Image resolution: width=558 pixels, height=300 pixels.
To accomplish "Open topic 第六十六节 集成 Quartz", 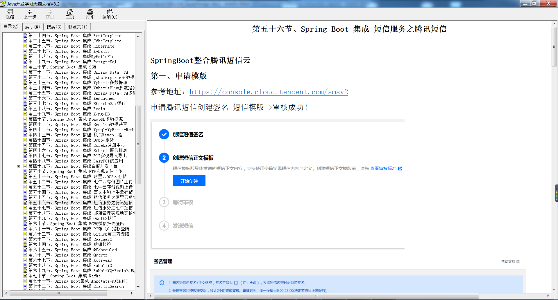I will click(68, 255).
